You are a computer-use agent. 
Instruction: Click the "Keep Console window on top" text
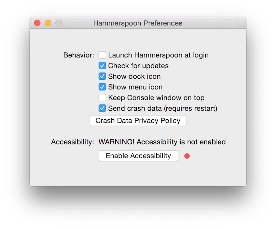coord(156,98)
